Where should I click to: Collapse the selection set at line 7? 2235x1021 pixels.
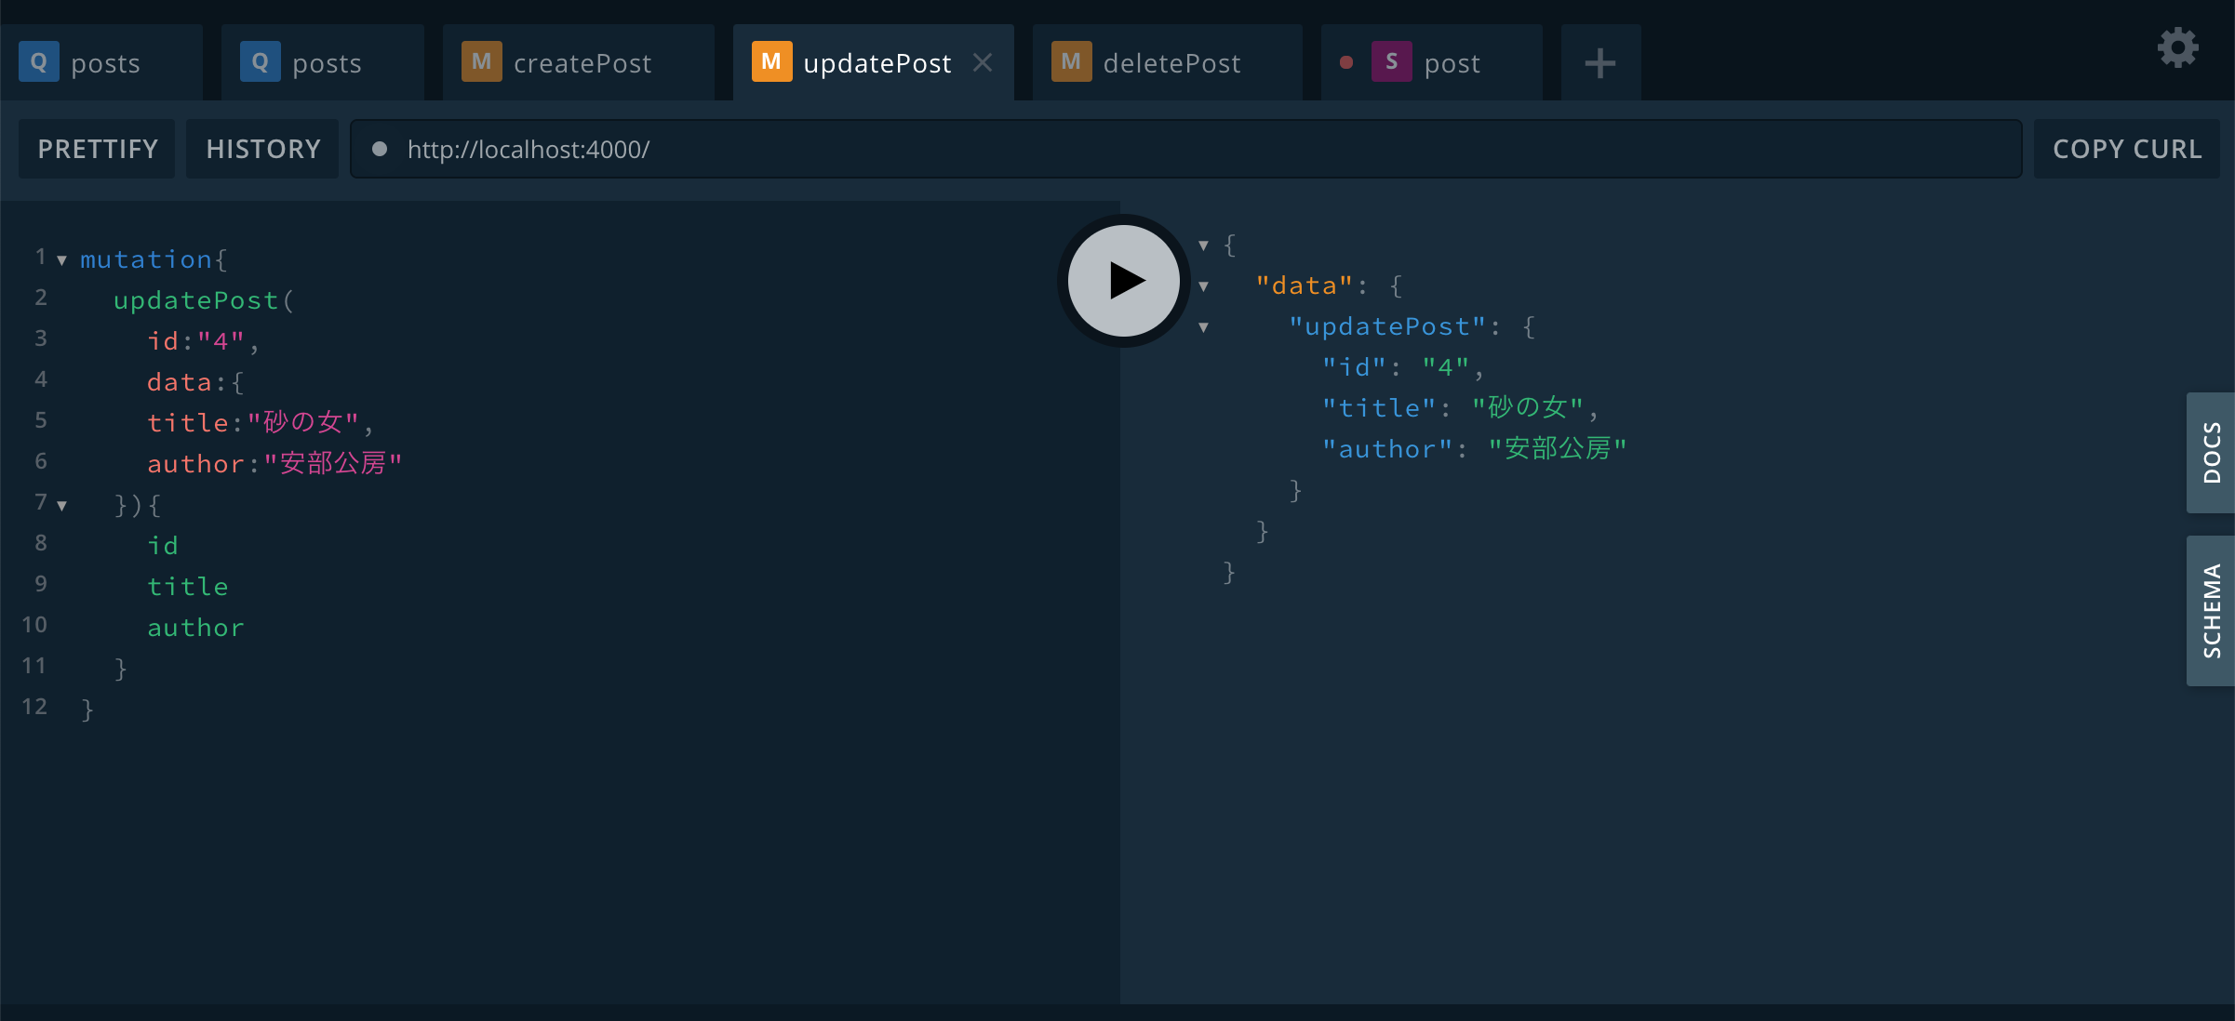62,506
